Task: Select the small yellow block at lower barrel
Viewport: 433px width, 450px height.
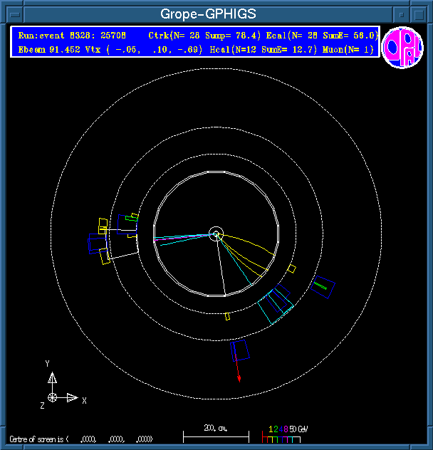Action: (227, 316)
